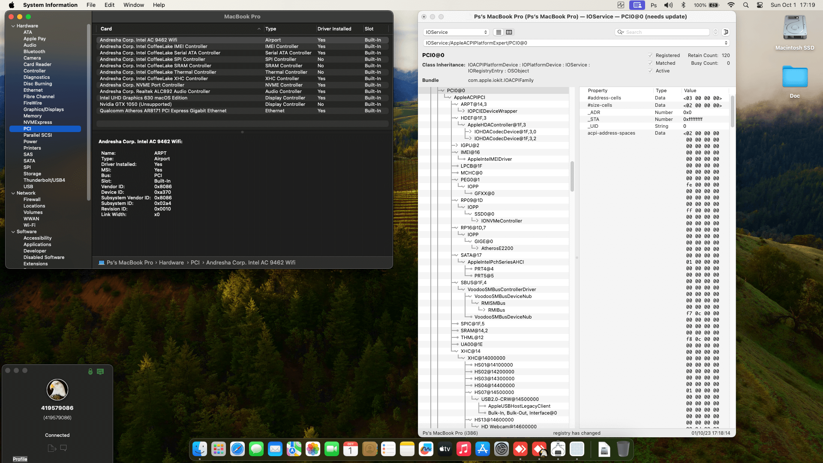Select Graphics/Displays in sidebar
Screen dimensions: 823x463
coord(44,109)
